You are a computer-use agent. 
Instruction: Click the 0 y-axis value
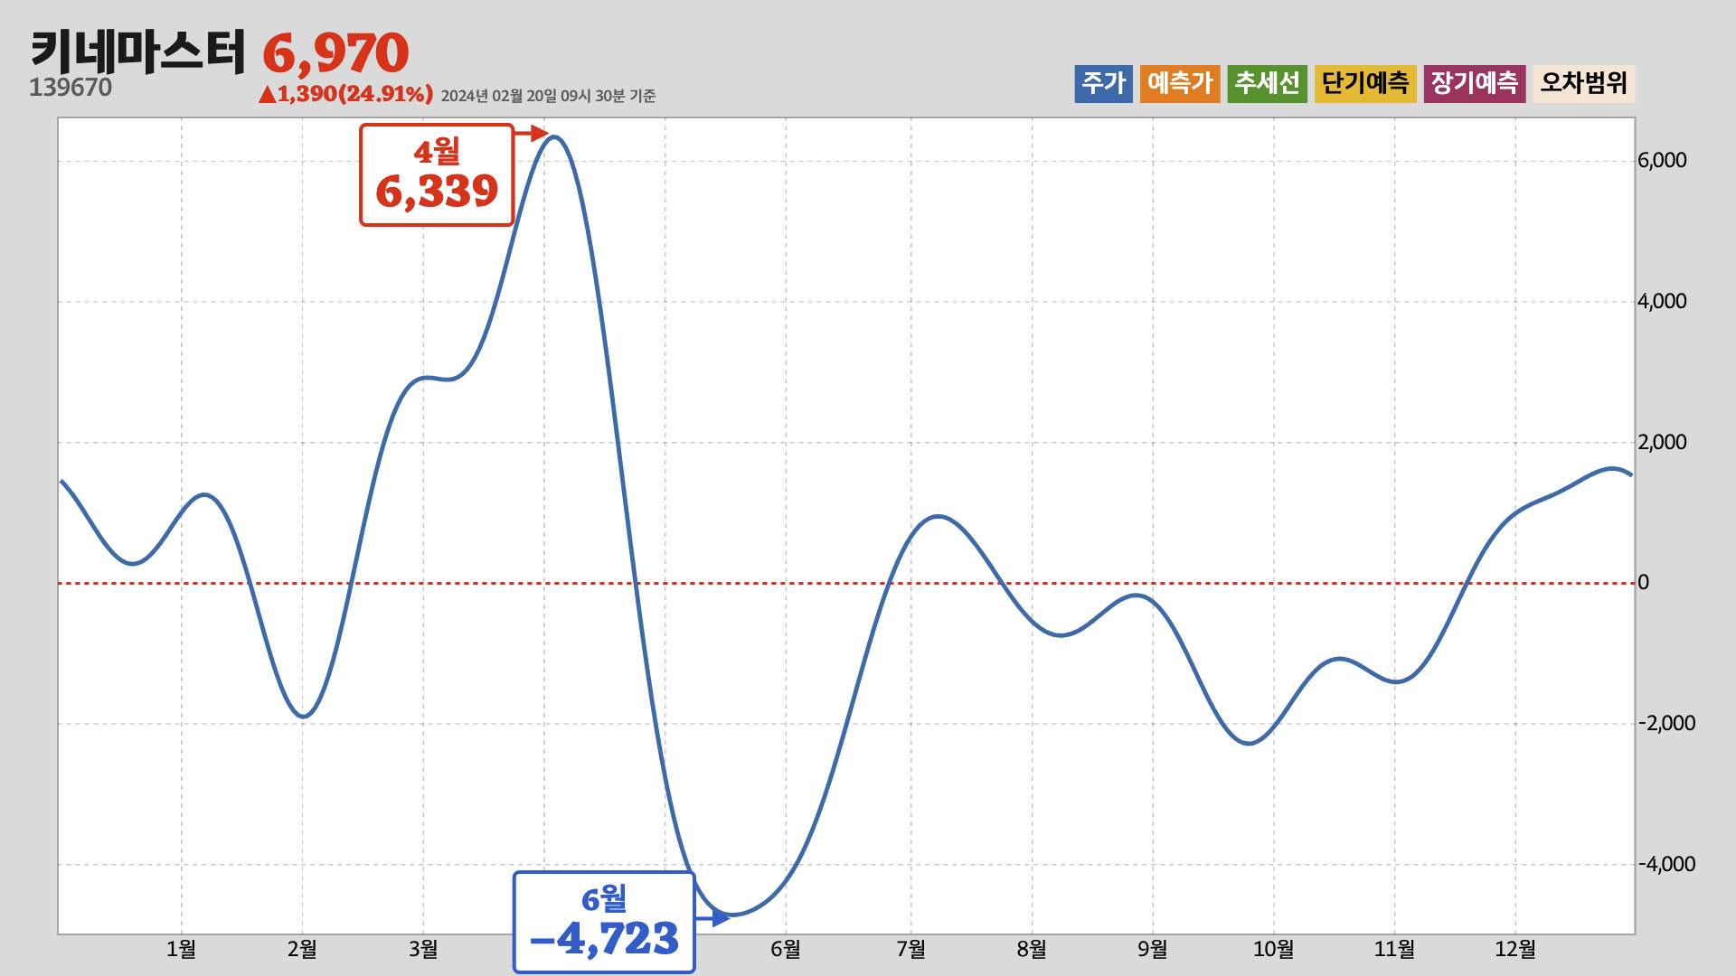1644,583
